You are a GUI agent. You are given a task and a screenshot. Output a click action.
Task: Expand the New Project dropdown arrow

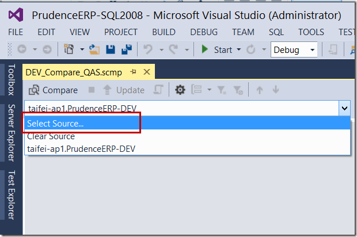coord(82,49)
